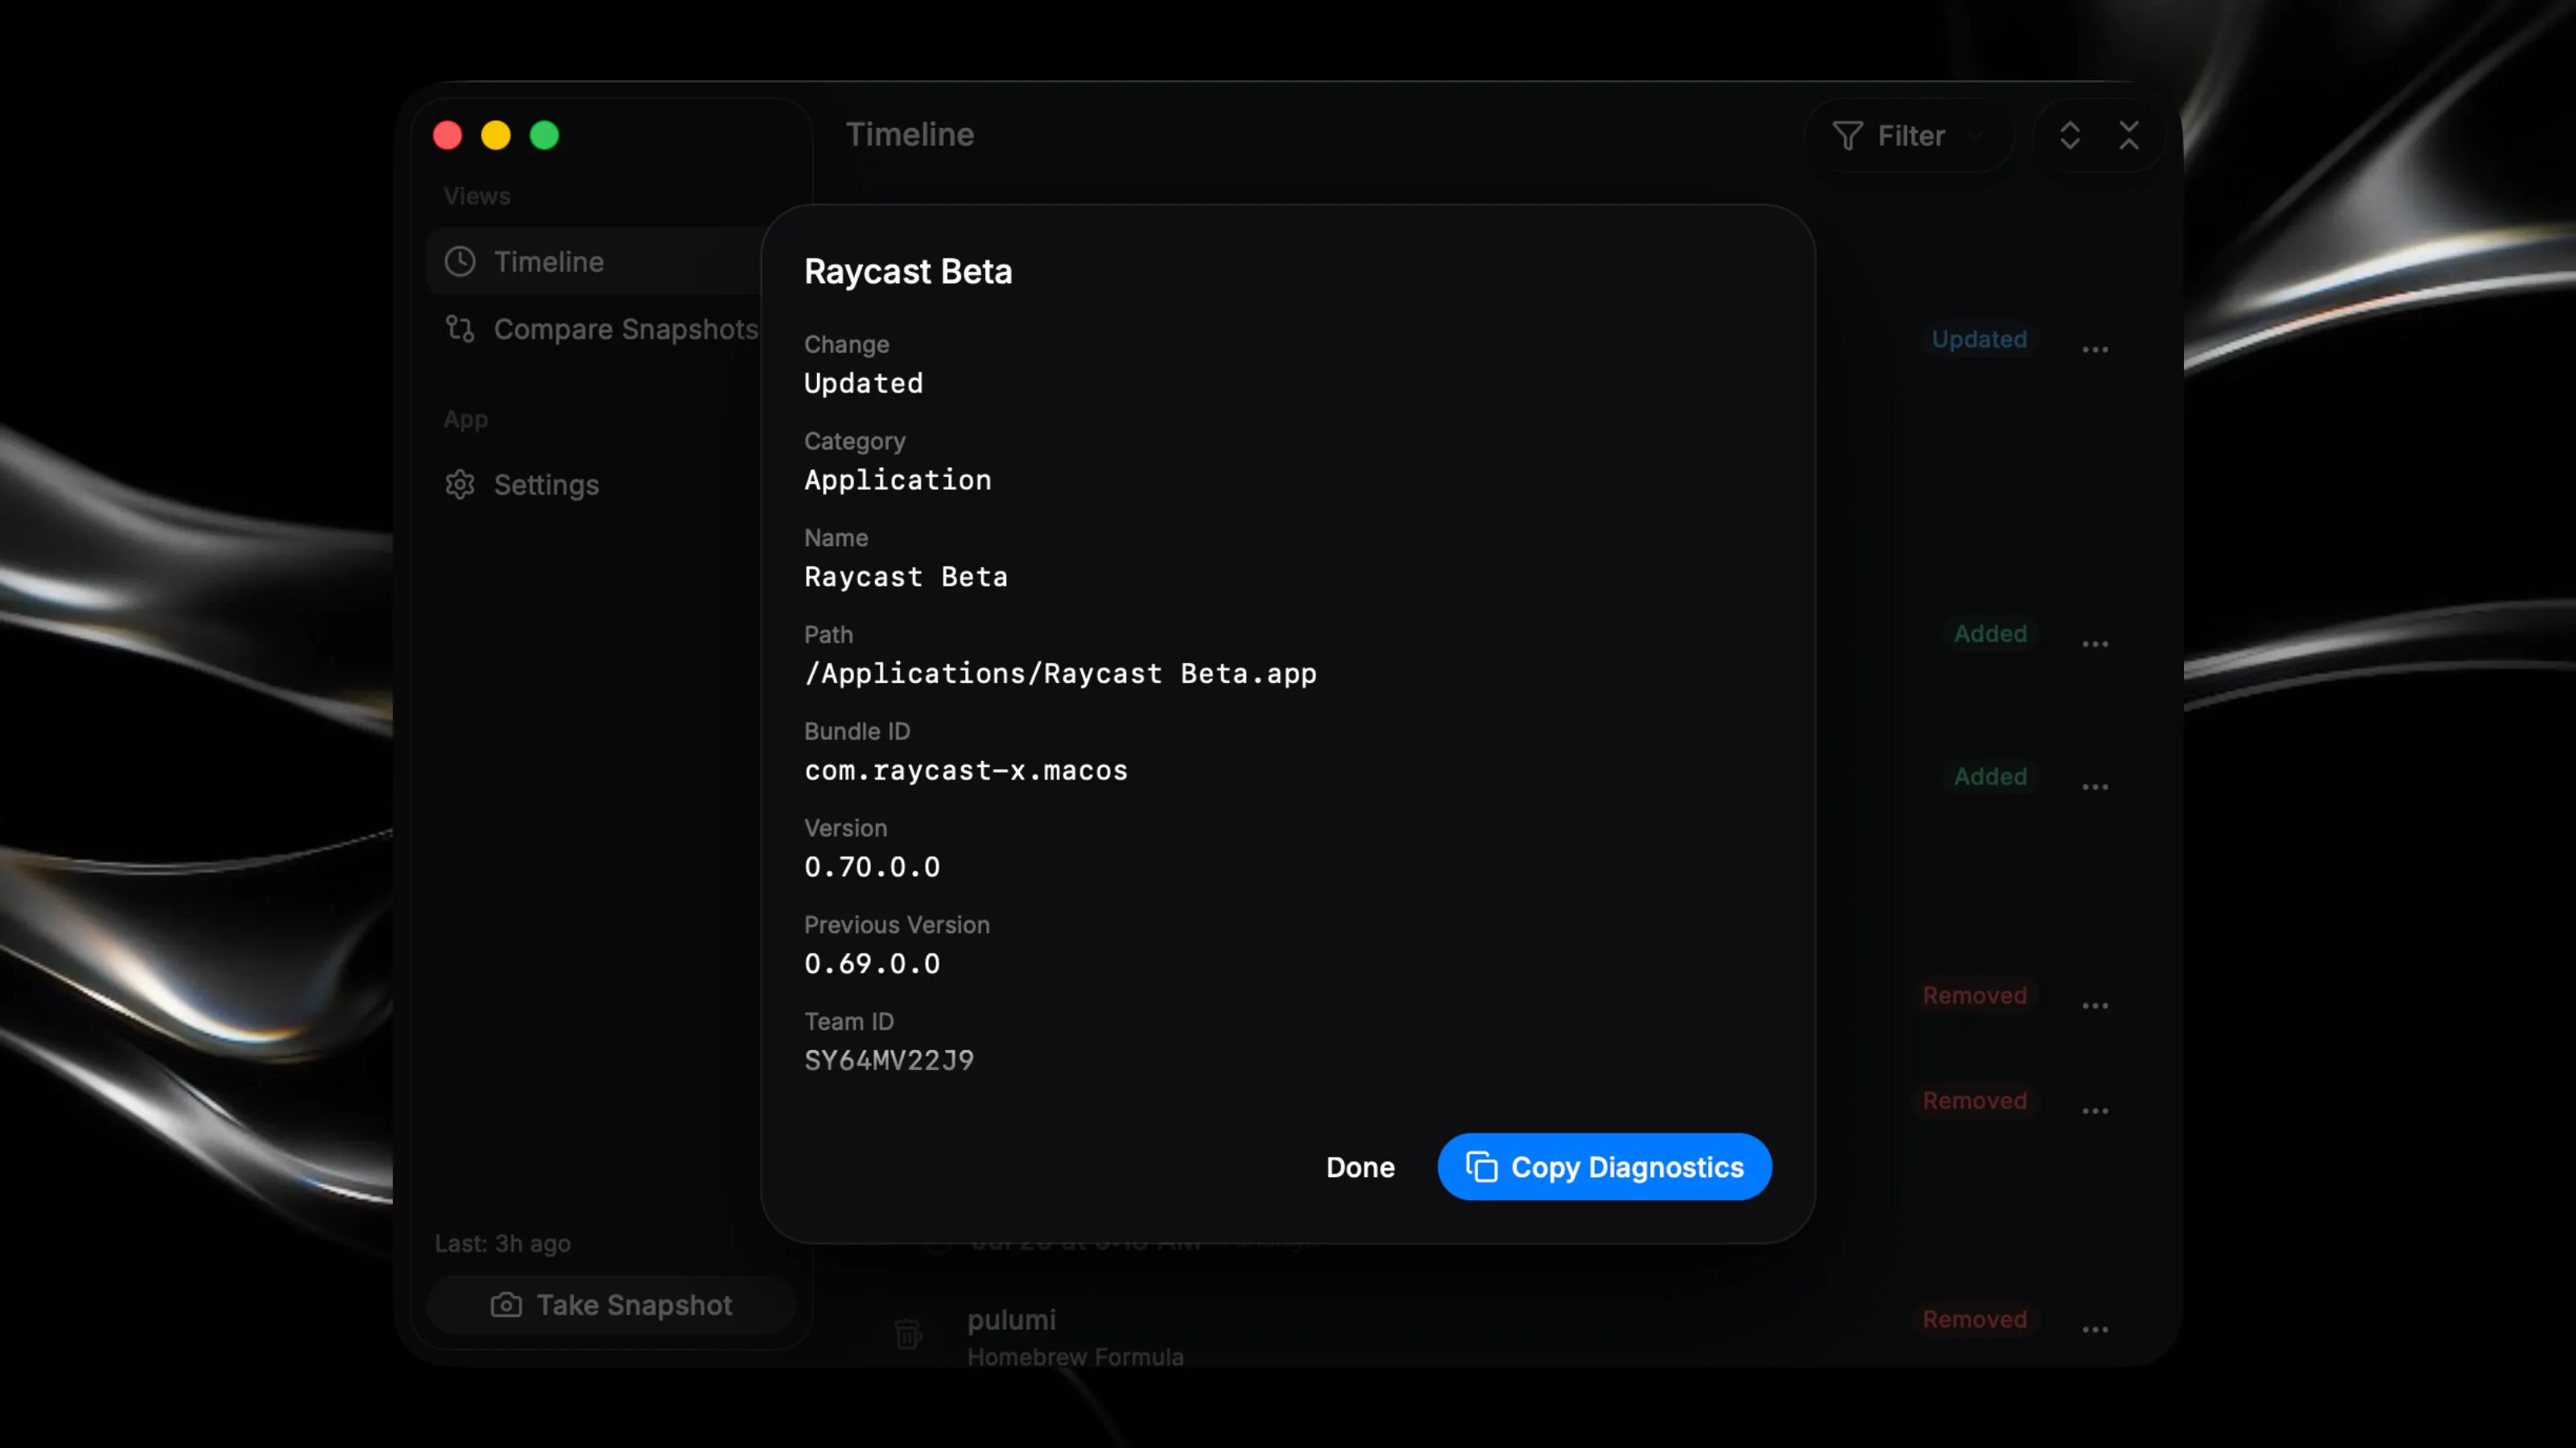Viewport: 2576px width, 1448px height.
Task: Select the bundle ID com.raycast-x.macos
Action: (x=966, y=771)
